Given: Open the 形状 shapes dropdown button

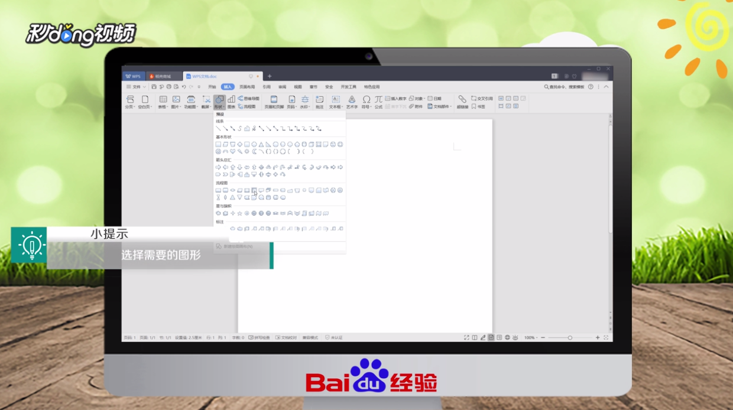Looking at the screenshot, I should (x=219, y=102).
